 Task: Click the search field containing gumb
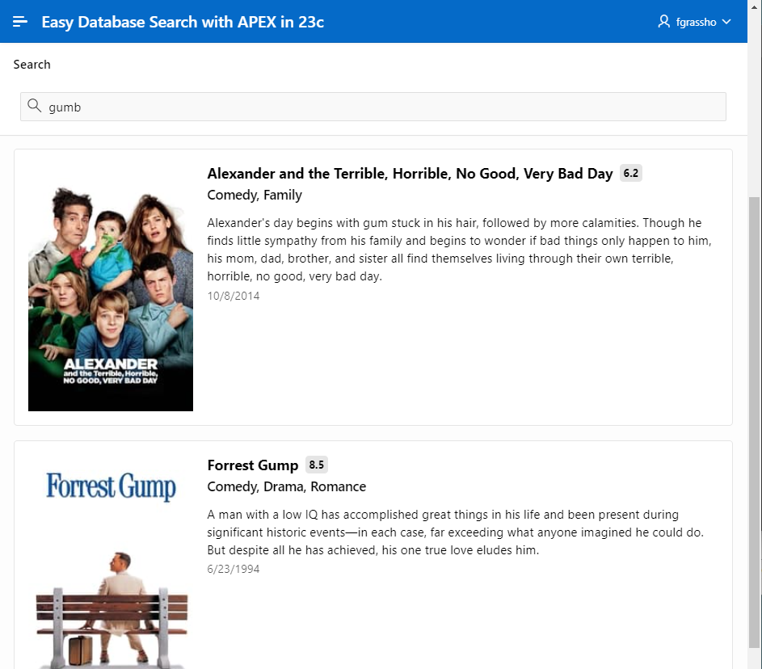[x=373, y=107]
